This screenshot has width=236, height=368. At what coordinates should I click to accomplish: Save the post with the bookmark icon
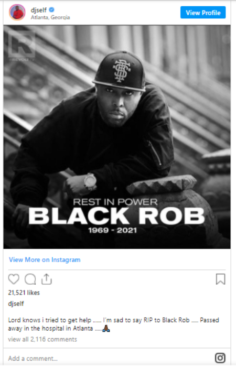pyautogui.click(x=220, y=279)
